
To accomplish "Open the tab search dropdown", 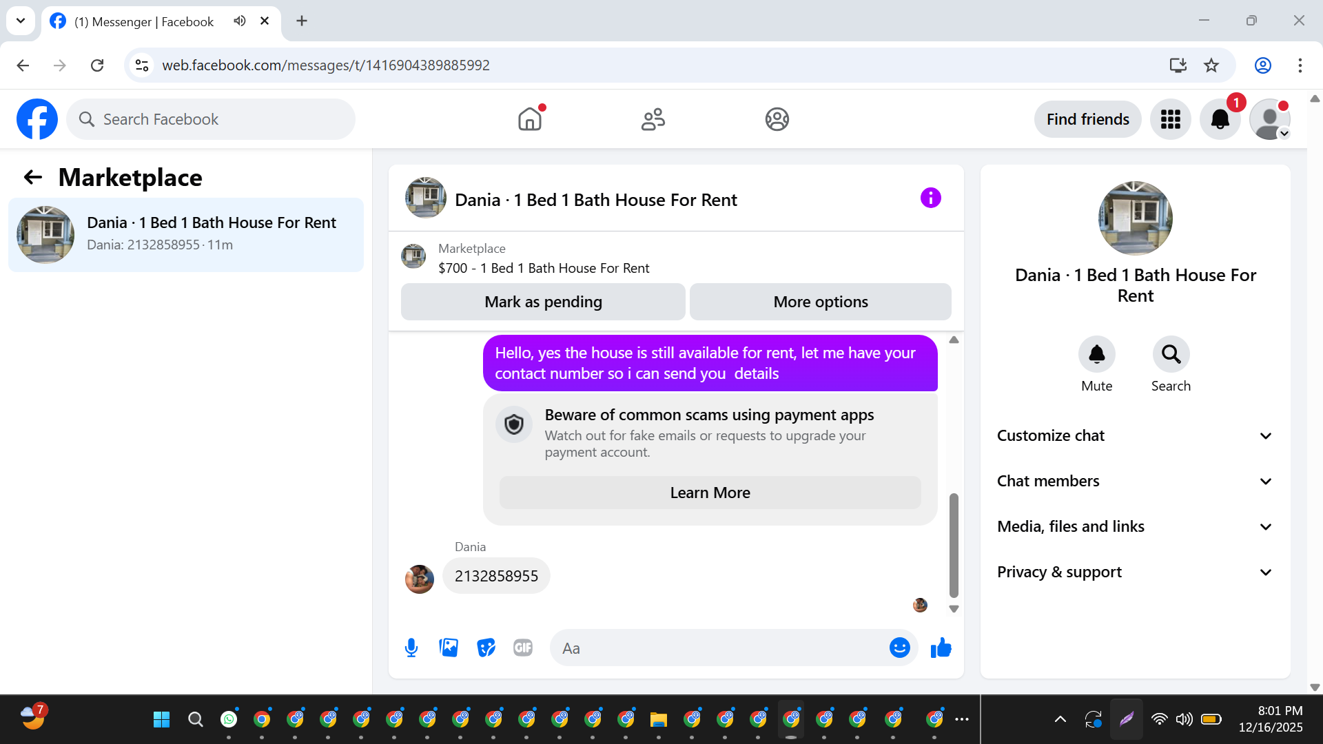I will [x=21, y=21].
